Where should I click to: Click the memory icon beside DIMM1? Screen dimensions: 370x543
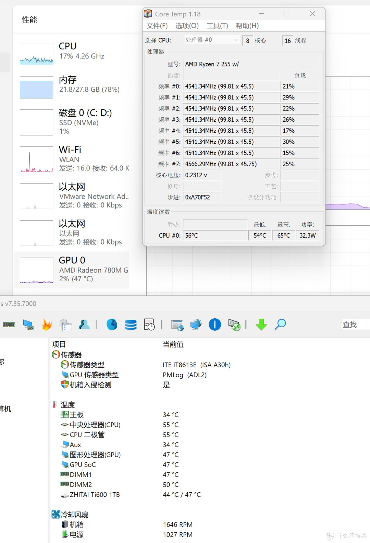(65, 474)
